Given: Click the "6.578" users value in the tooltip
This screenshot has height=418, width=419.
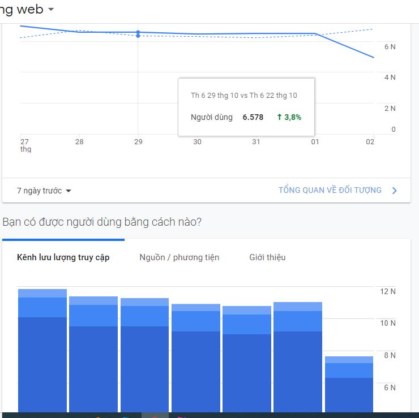Looking at the screenshot, I should tap(253, 117).
